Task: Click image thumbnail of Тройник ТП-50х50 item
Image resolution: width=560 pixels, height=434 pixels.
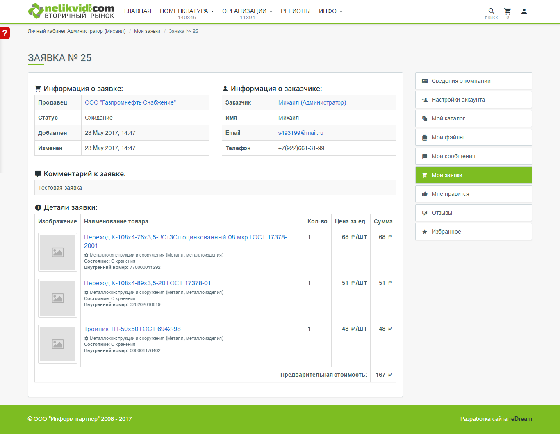Action: [x=58, y=344]
